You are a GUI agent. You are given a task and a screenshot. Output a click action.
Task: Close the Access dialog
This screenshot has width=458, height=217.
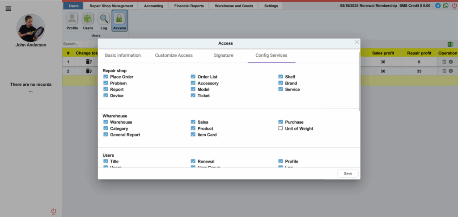[x=356, y=42]
